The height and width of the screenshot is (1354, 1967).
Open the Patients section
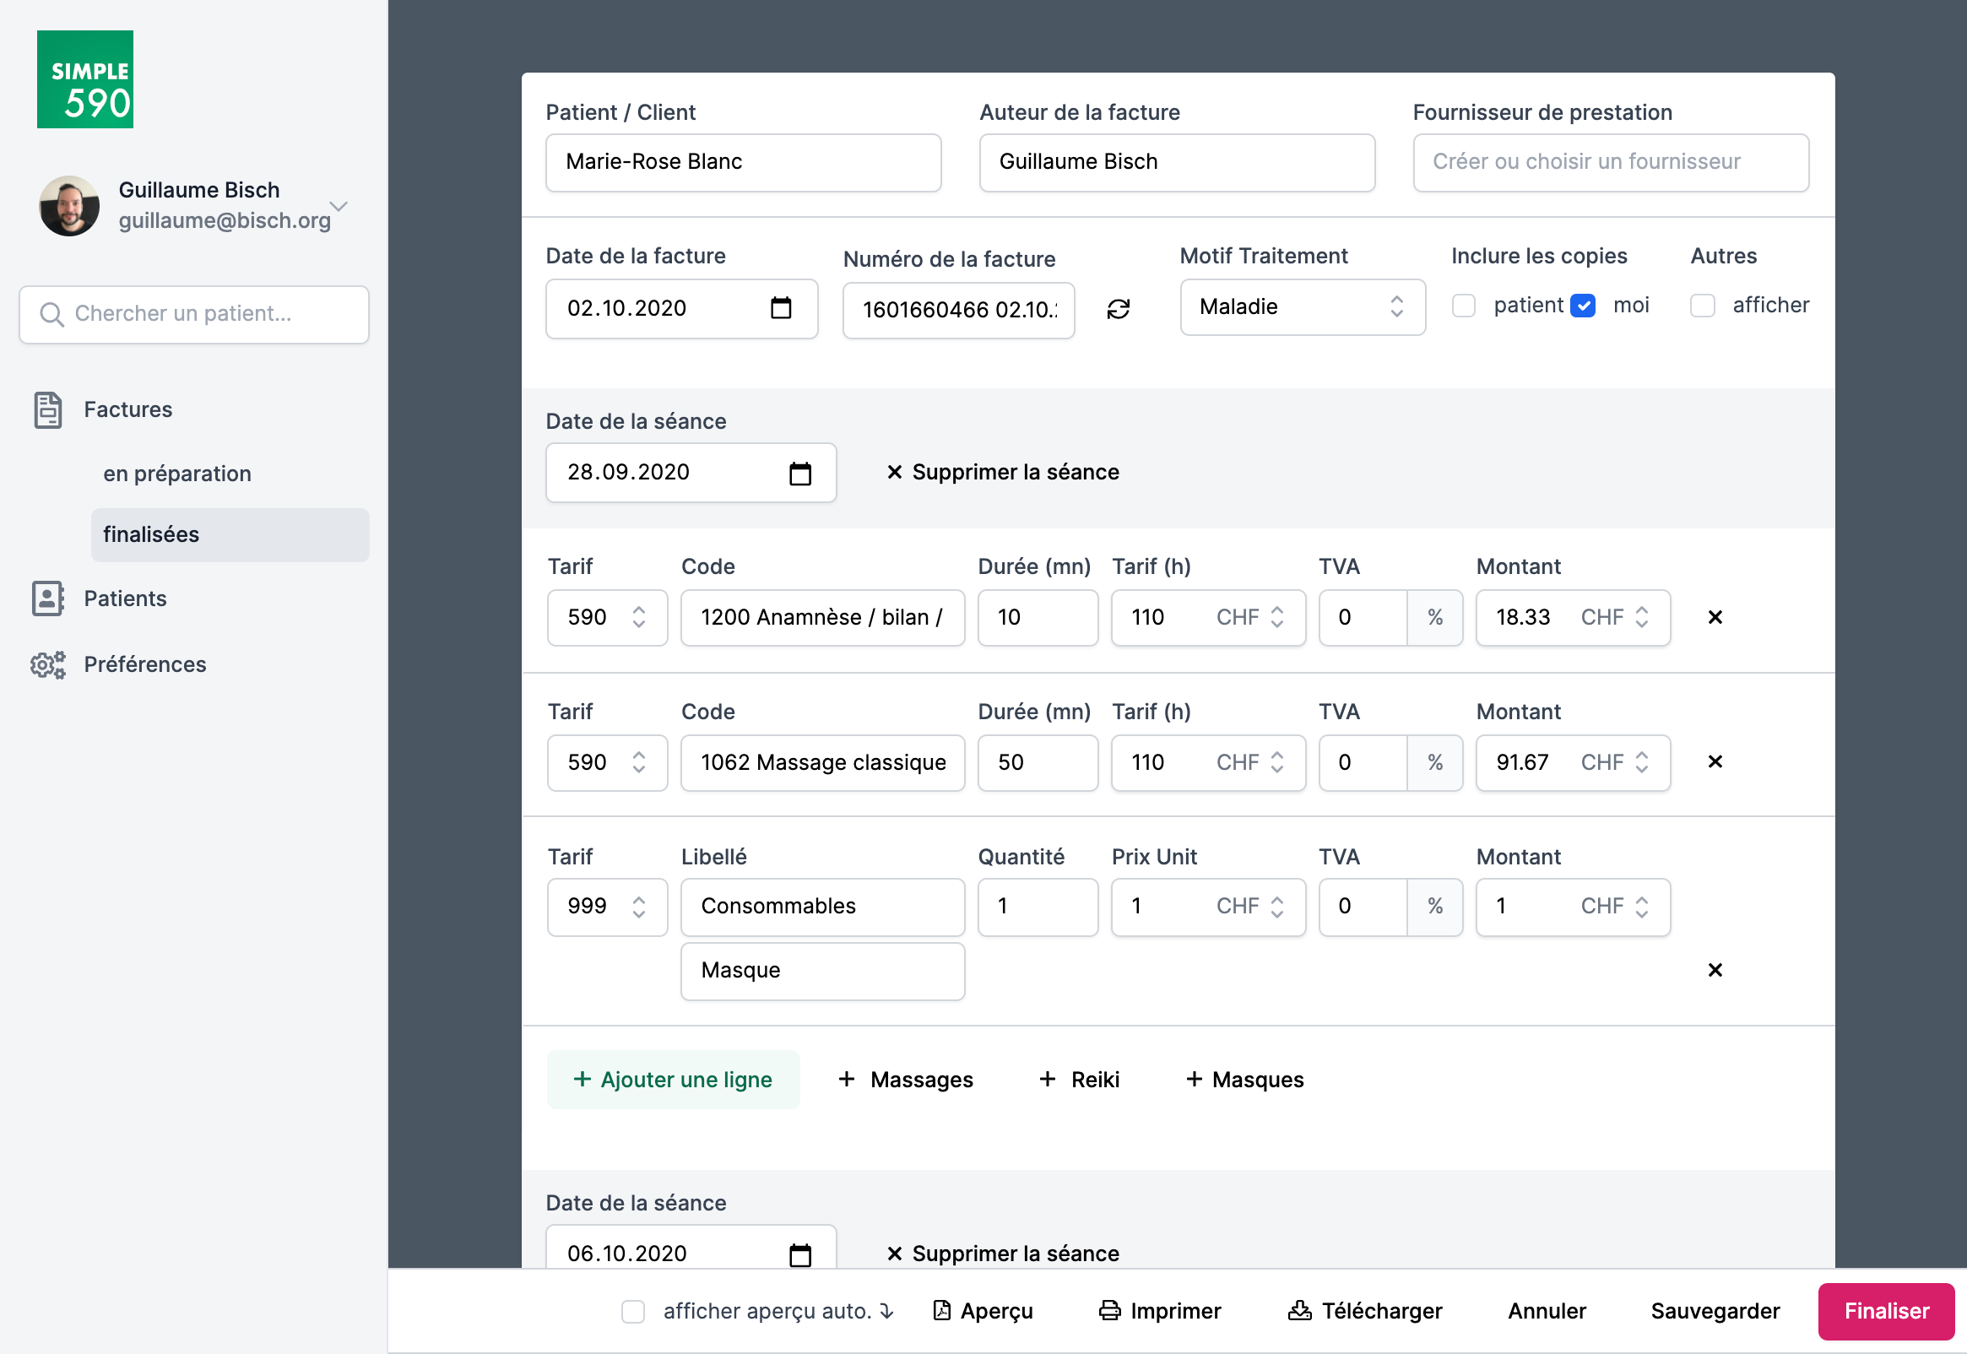[x=125, y=599]
